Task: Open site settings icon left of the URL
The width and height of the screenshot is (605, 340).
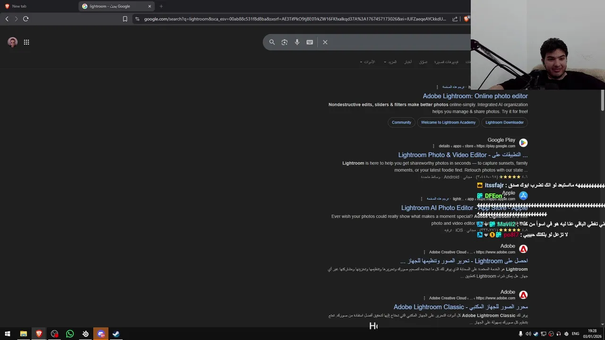Action: click(x=137, y=19)
